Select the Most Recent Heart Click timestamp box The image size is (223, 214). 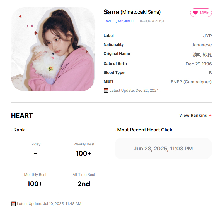[163, 149]
